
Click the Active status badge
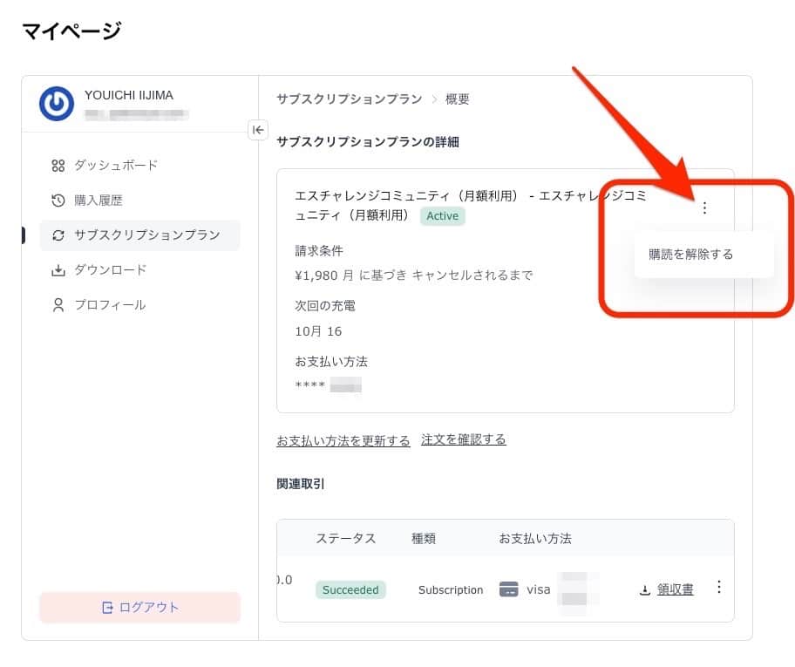442,216
